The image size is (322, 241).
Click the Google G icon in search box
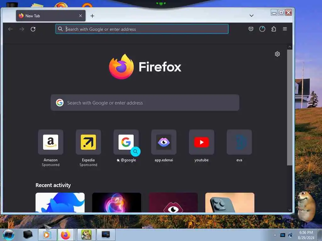pyautogui.click(x=60, y=103)
